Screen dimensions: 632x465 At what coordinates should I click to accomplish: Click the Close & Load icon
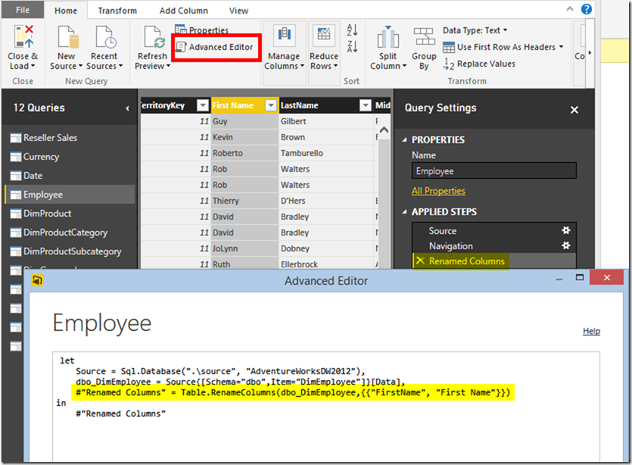click(23, 36)
